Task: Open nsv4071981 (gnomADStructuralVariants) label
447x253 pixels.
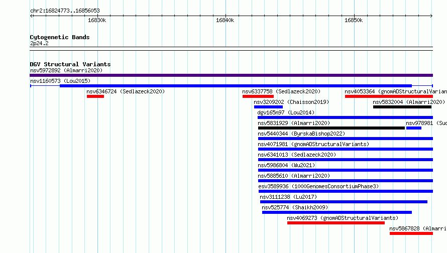Action: coord(313,144)
